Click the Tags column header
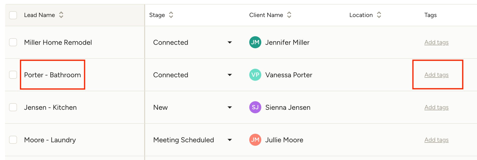This screenshot has height=160, width=477. pos(430,15)
